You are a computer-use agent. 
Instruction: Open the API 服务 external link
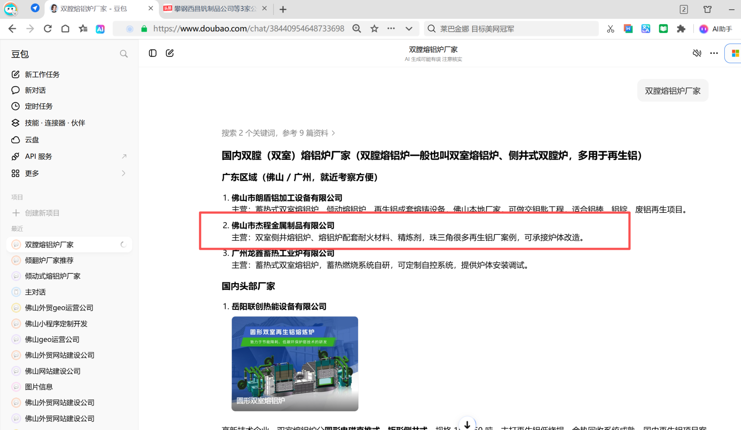pyautogui.click(x=69, y=156)
